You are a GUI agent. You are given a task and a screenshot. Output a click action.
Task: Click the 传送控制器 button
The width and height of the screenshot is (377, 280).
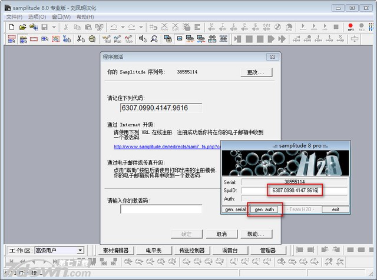click(192, 251)
